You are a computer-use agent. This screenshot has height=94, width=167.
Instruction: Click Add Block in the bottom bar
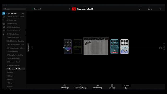[112, 86]
